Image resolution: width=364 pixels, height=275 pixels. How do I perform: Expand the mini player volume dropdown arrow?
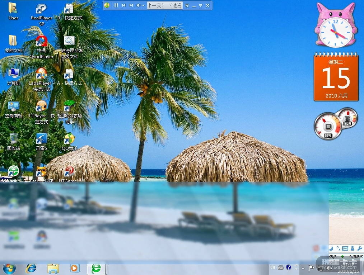(x=143, y=5)
